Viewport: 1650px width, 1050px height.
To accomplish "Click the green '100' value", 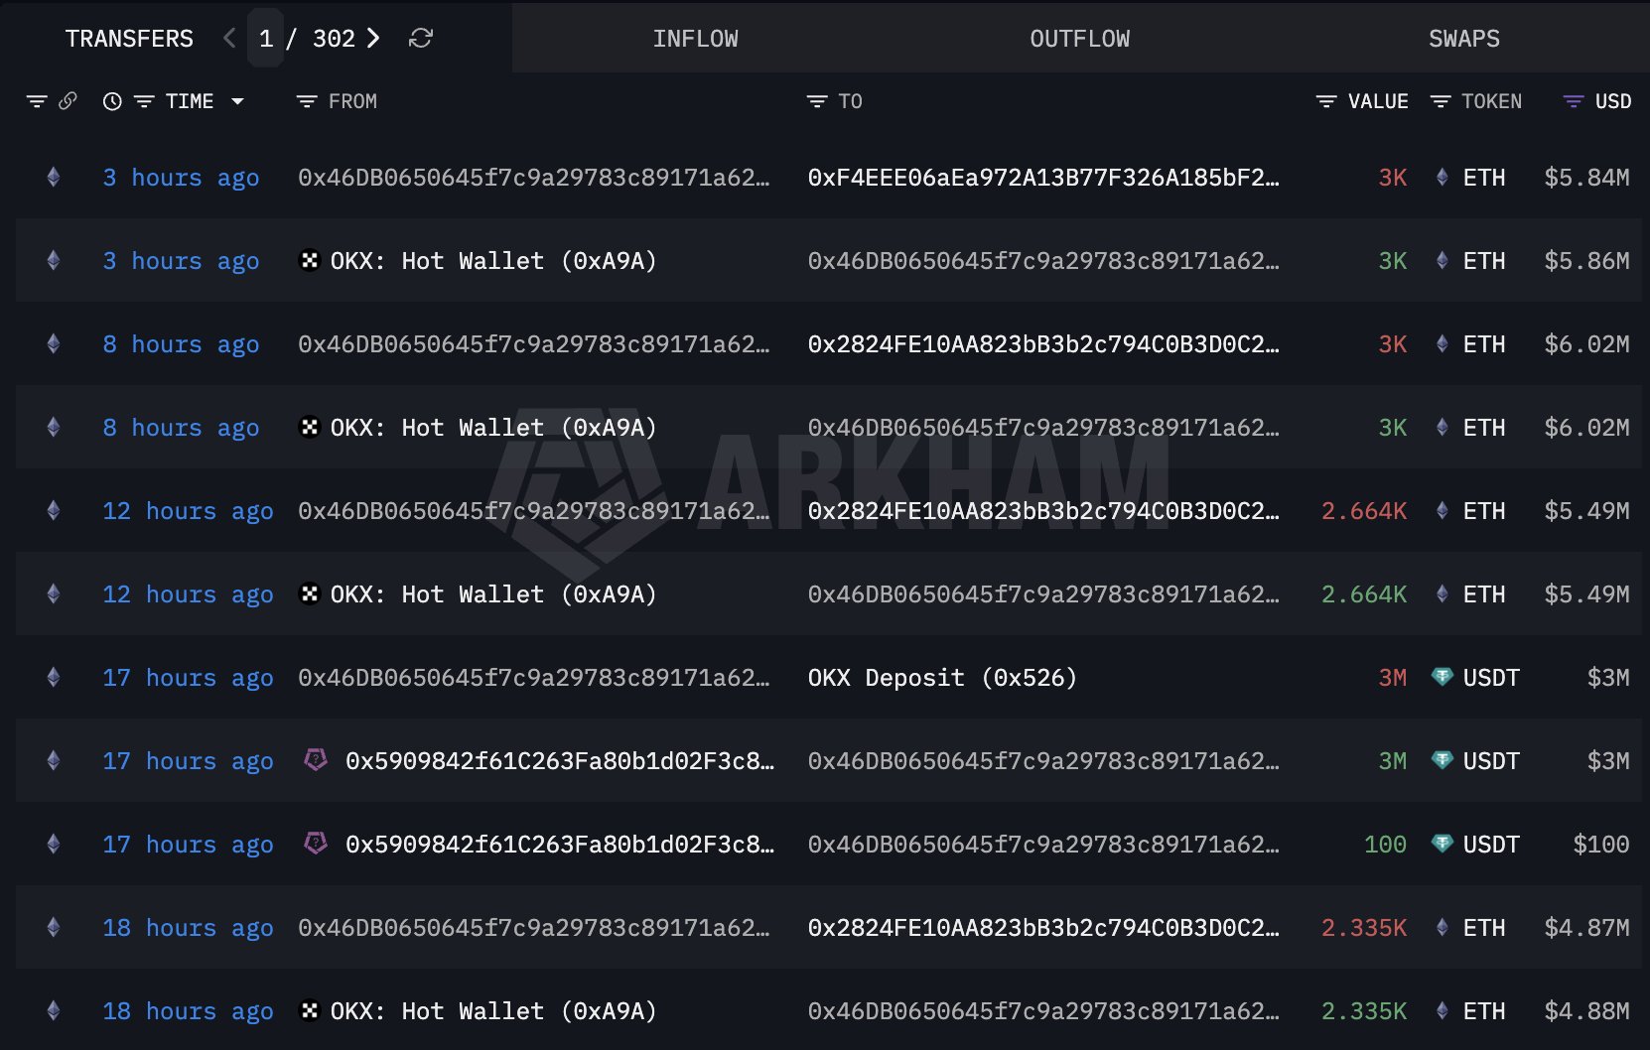I will coord(1385,845).
